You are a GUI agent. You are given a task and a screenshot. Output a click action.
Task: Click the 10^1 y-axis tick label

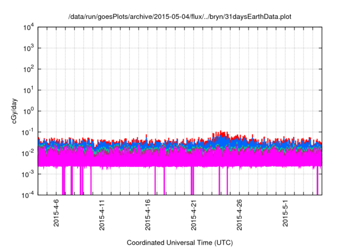(x=29, y=90)
